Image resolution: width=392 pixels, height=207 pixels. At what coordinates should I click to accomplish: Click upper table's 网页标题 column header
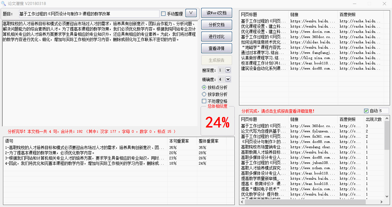(264, 14)
